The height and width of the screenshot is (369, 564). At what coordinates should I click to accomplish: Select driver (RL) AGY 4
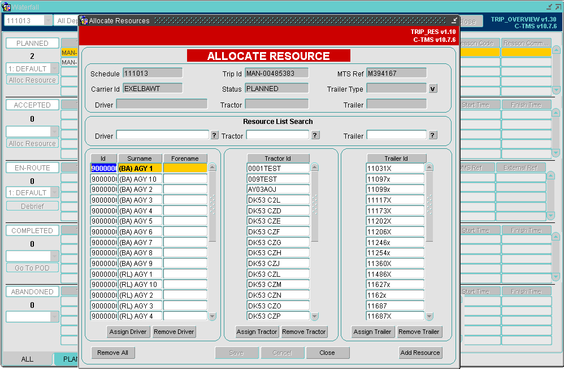click(x=141, y=316)
